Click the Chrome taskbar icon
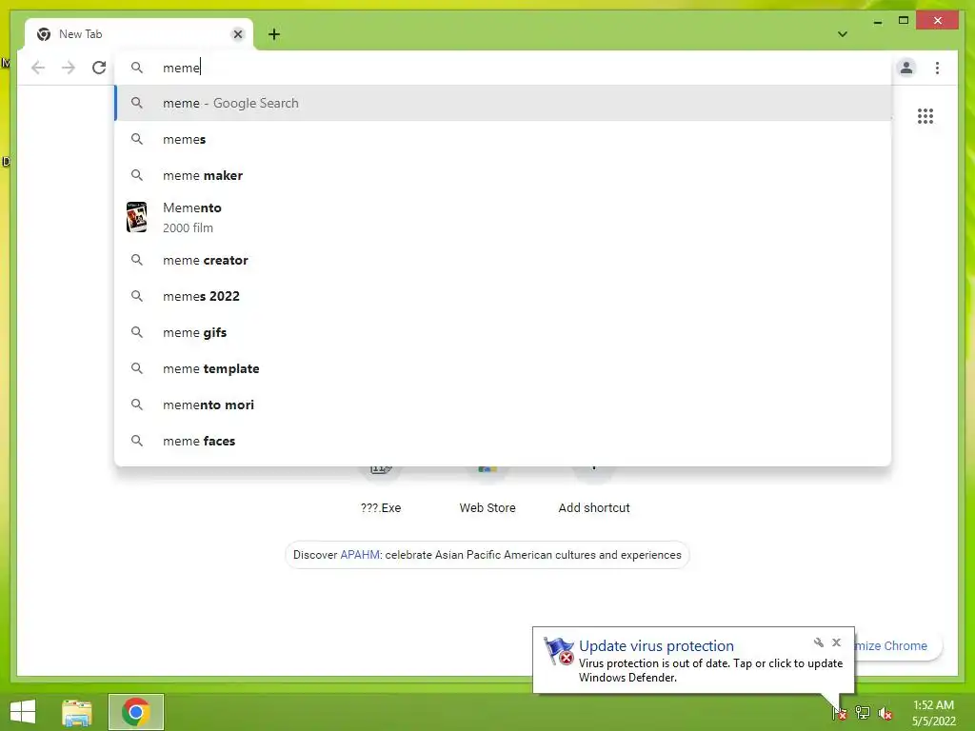This screenshot has height=731, width=975. tap(136, 712)
